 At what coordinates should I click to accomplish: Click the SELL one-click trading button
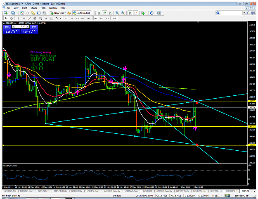point(7,26)
